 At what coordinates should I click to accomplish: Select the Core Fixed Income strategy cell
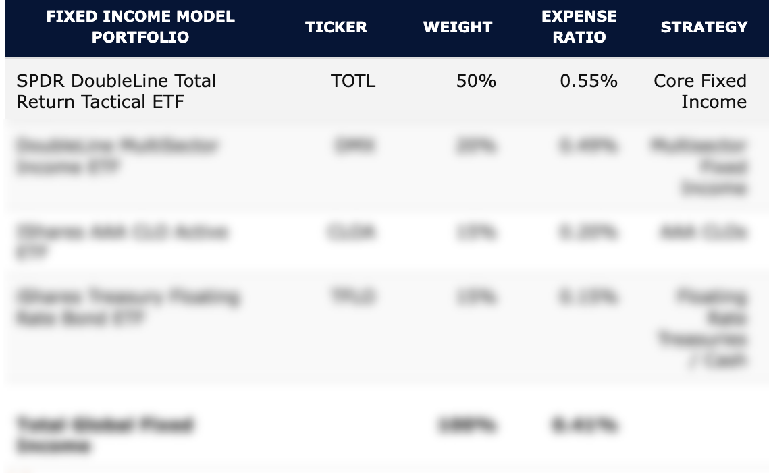pos(700,91)
